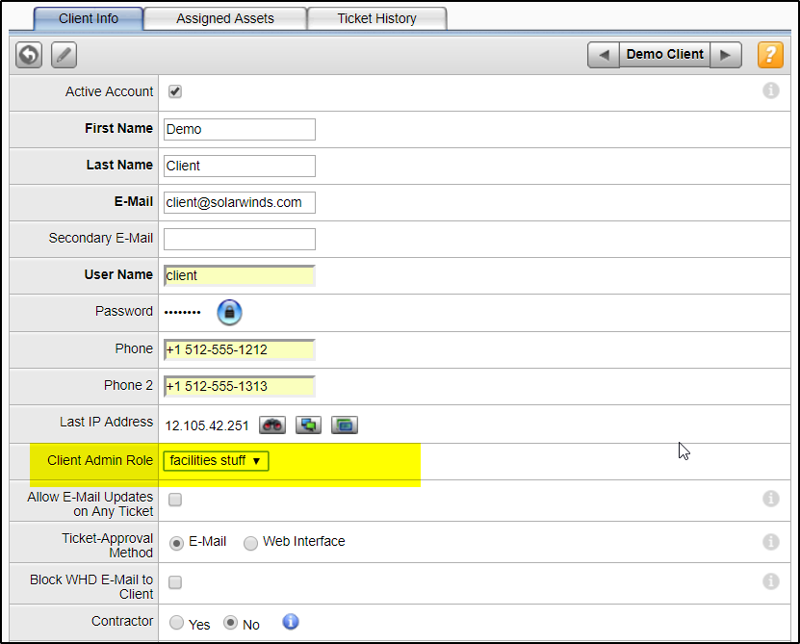
Task: Open the Client Admin Role dropdown
Action: [x=216, y=461]
